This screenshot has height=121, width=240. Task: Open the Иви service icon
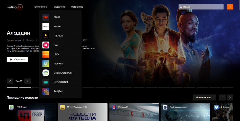point(46,45)
